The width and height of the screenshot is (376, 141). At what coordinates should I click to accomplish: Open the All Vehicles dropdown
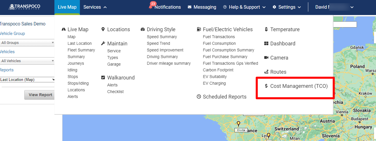[x=27, y=61]
